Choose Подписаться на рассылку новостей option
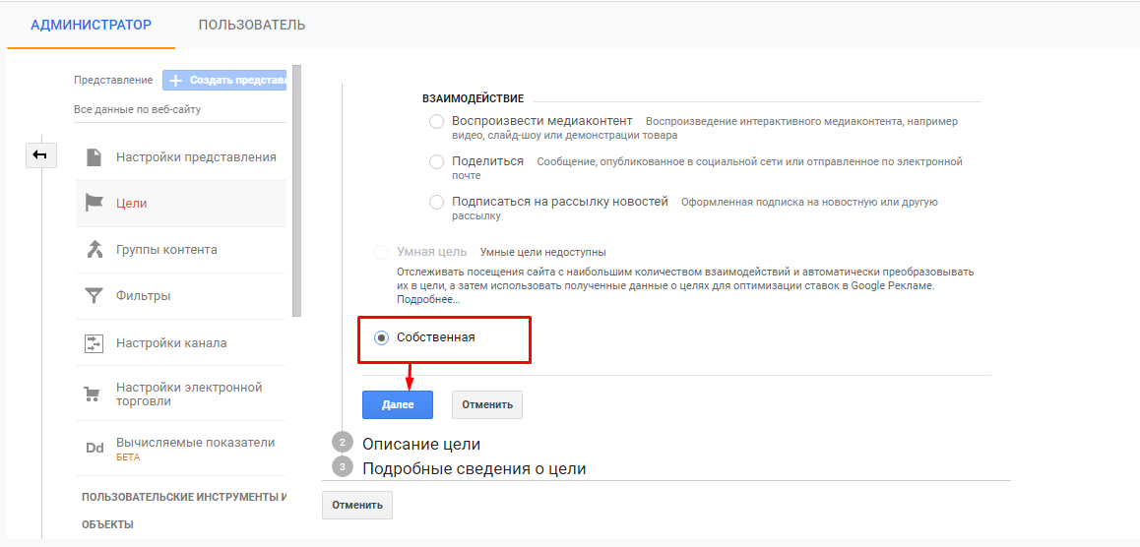The width and height of the screenshot is (1140, 547). pyautogui.click(x=437, y=202)
